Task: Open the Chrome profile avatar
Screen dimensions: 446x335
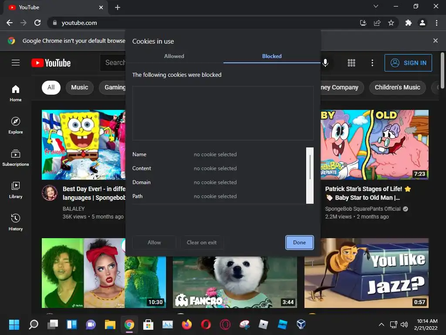Action: click(x=422, y=23)
